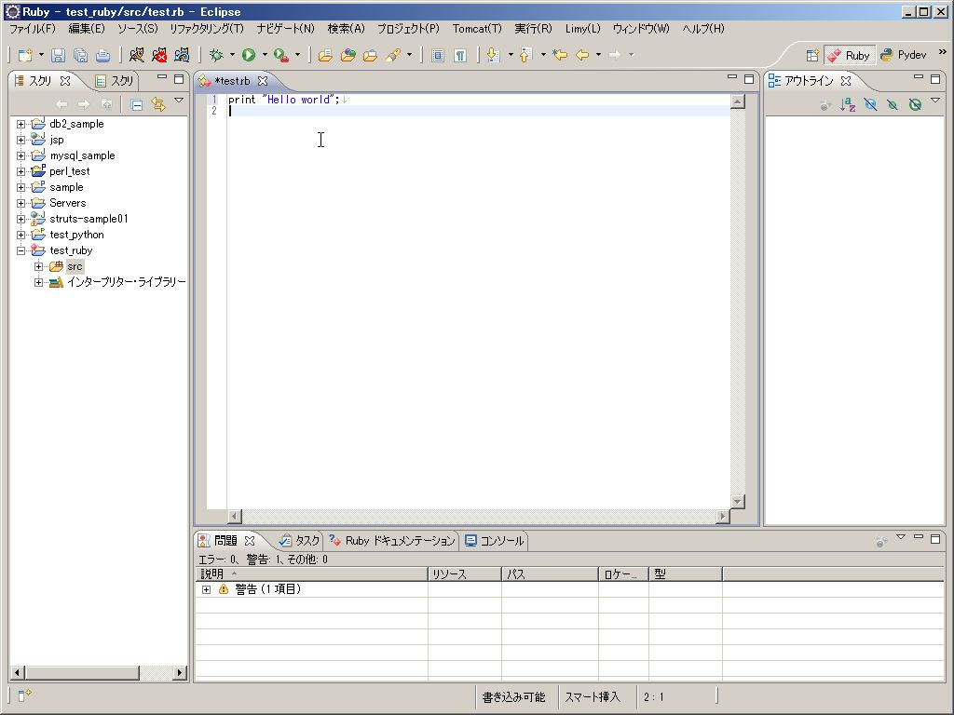Expand the src folder node
The image size is (954, 715).
(38, 266)
